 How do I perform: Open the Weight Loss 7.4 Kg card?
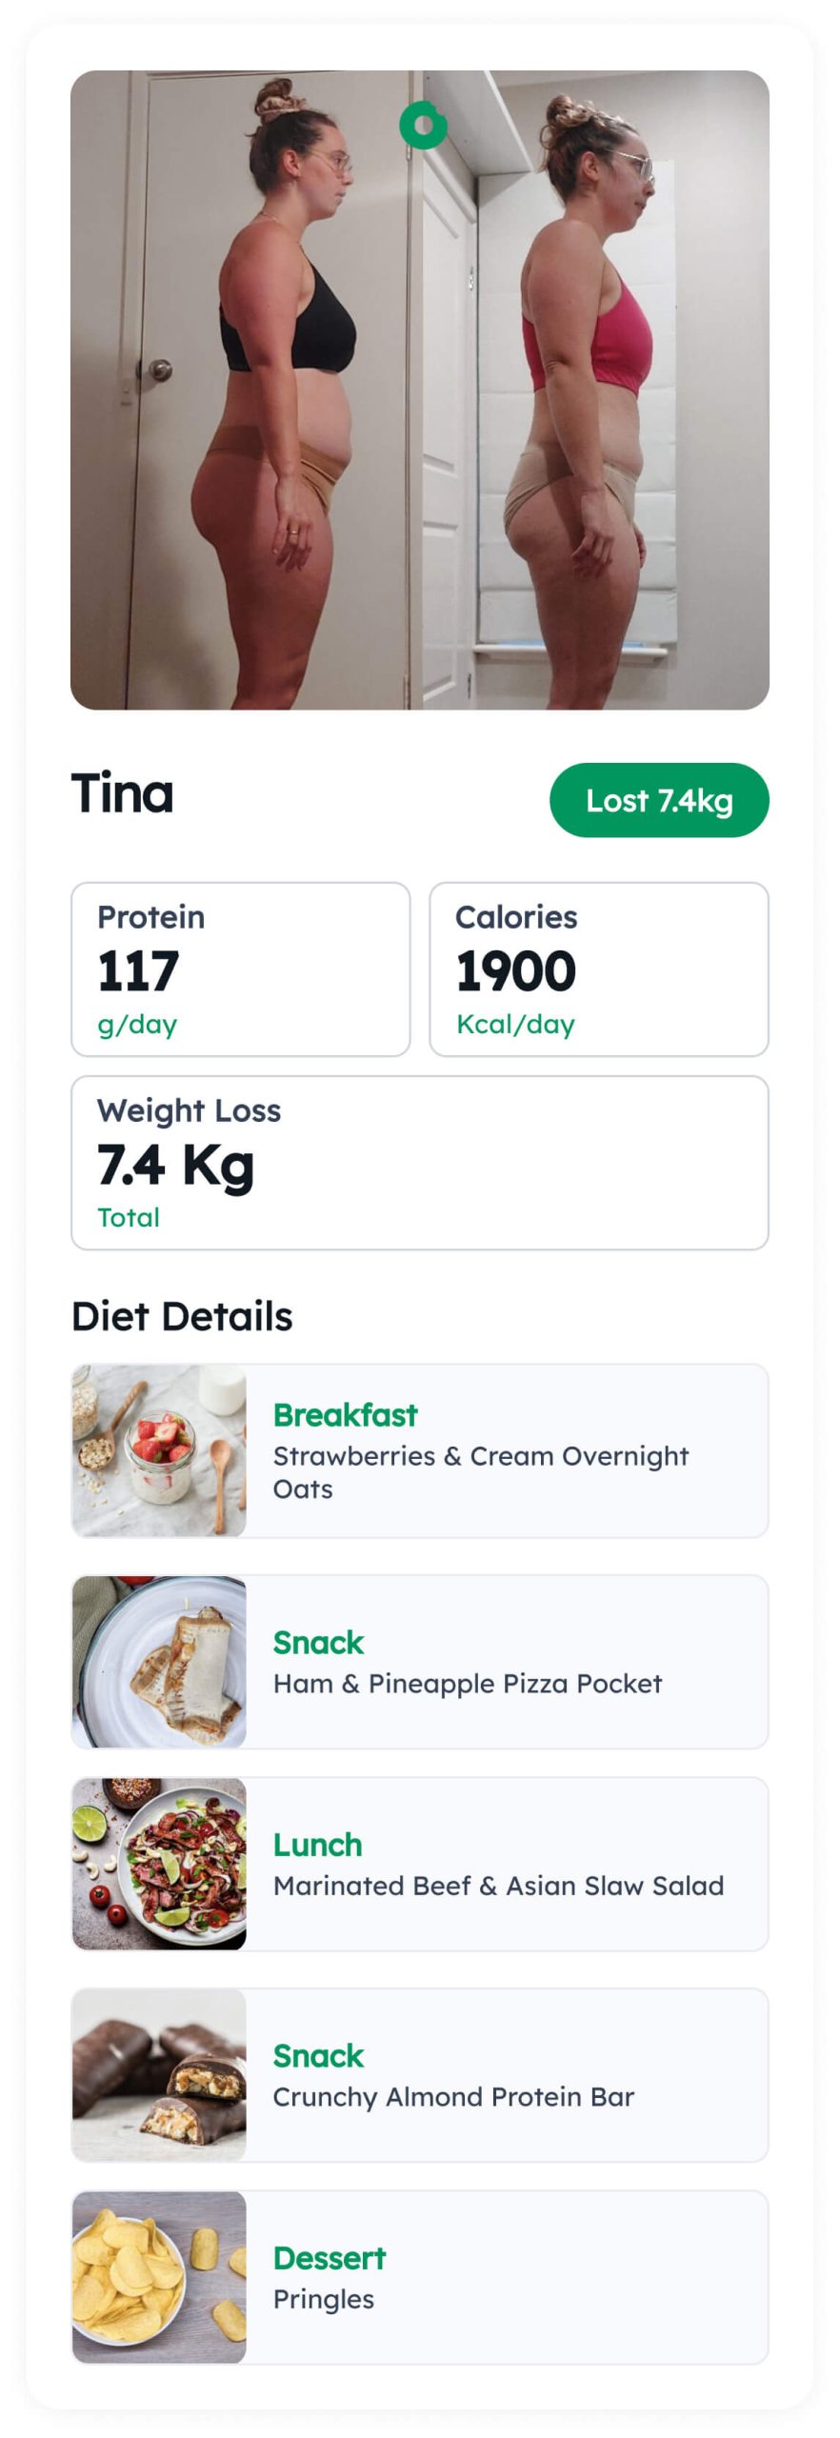(x=420, y=1162)
